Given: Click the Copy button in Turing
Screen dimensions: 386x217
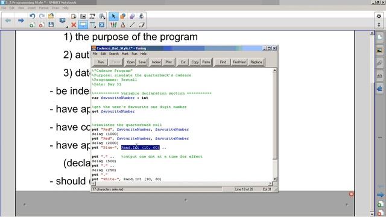Looking at the screenshot, I should click(x=195, y=62).
